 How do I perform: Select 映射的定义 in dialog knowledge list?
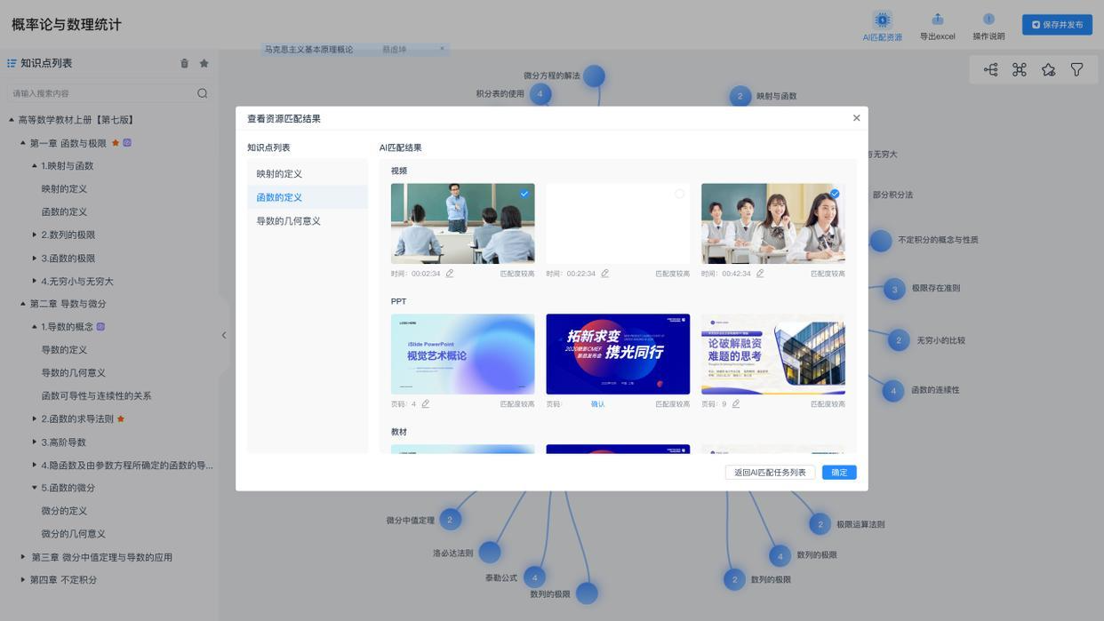coord(280,174)
